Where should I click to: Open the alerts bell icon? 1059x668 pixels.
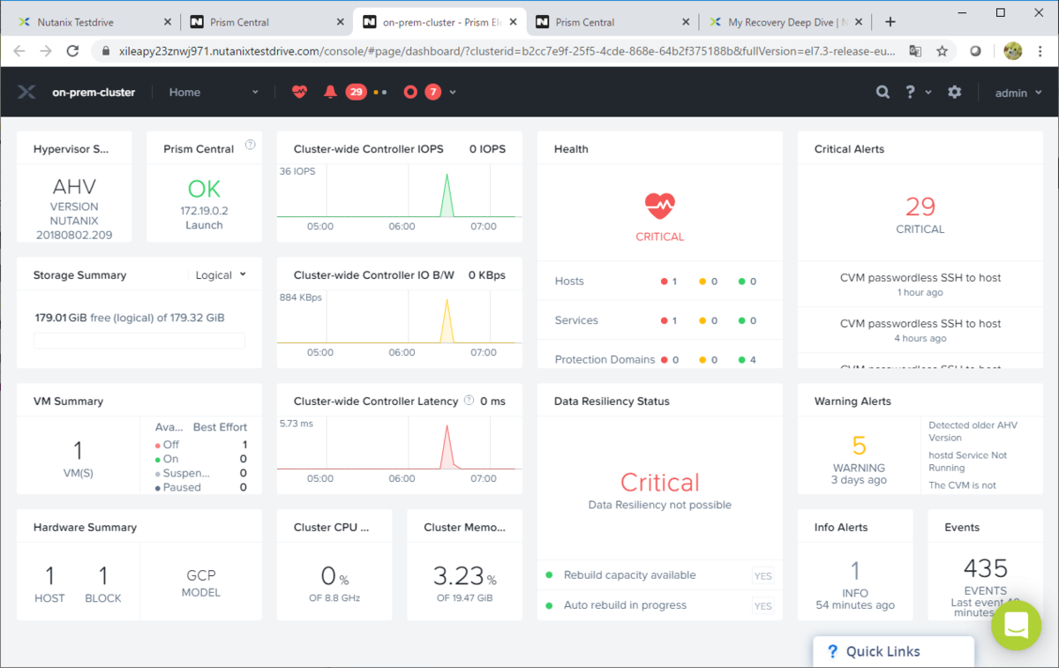point(331,92)
